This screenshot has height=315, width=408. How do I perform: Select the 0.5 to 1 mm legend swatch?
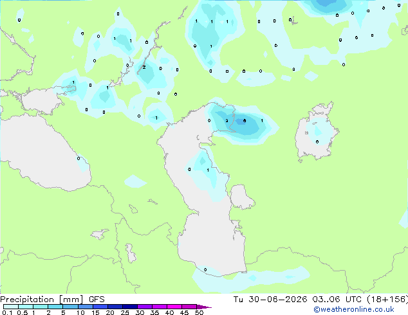click(26, 307)
